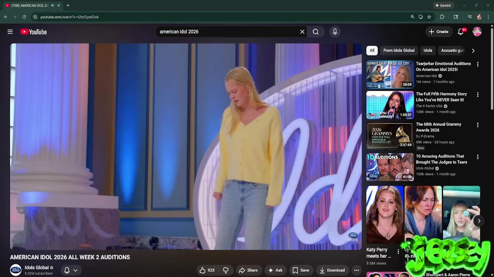The image size is (494, 277).
Task: Show more filter chips with right arrow
Action: [x=473, y=50]
